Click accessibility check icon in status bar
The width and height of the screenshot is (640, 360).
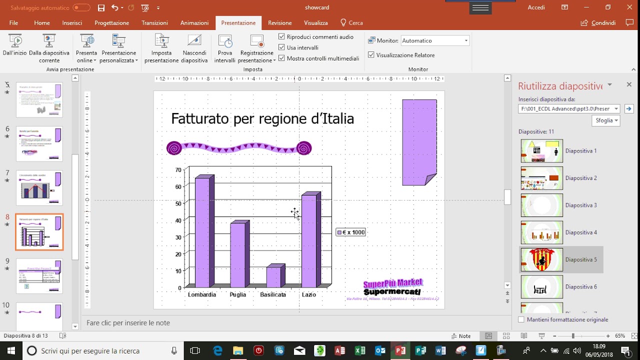point(63,336)
